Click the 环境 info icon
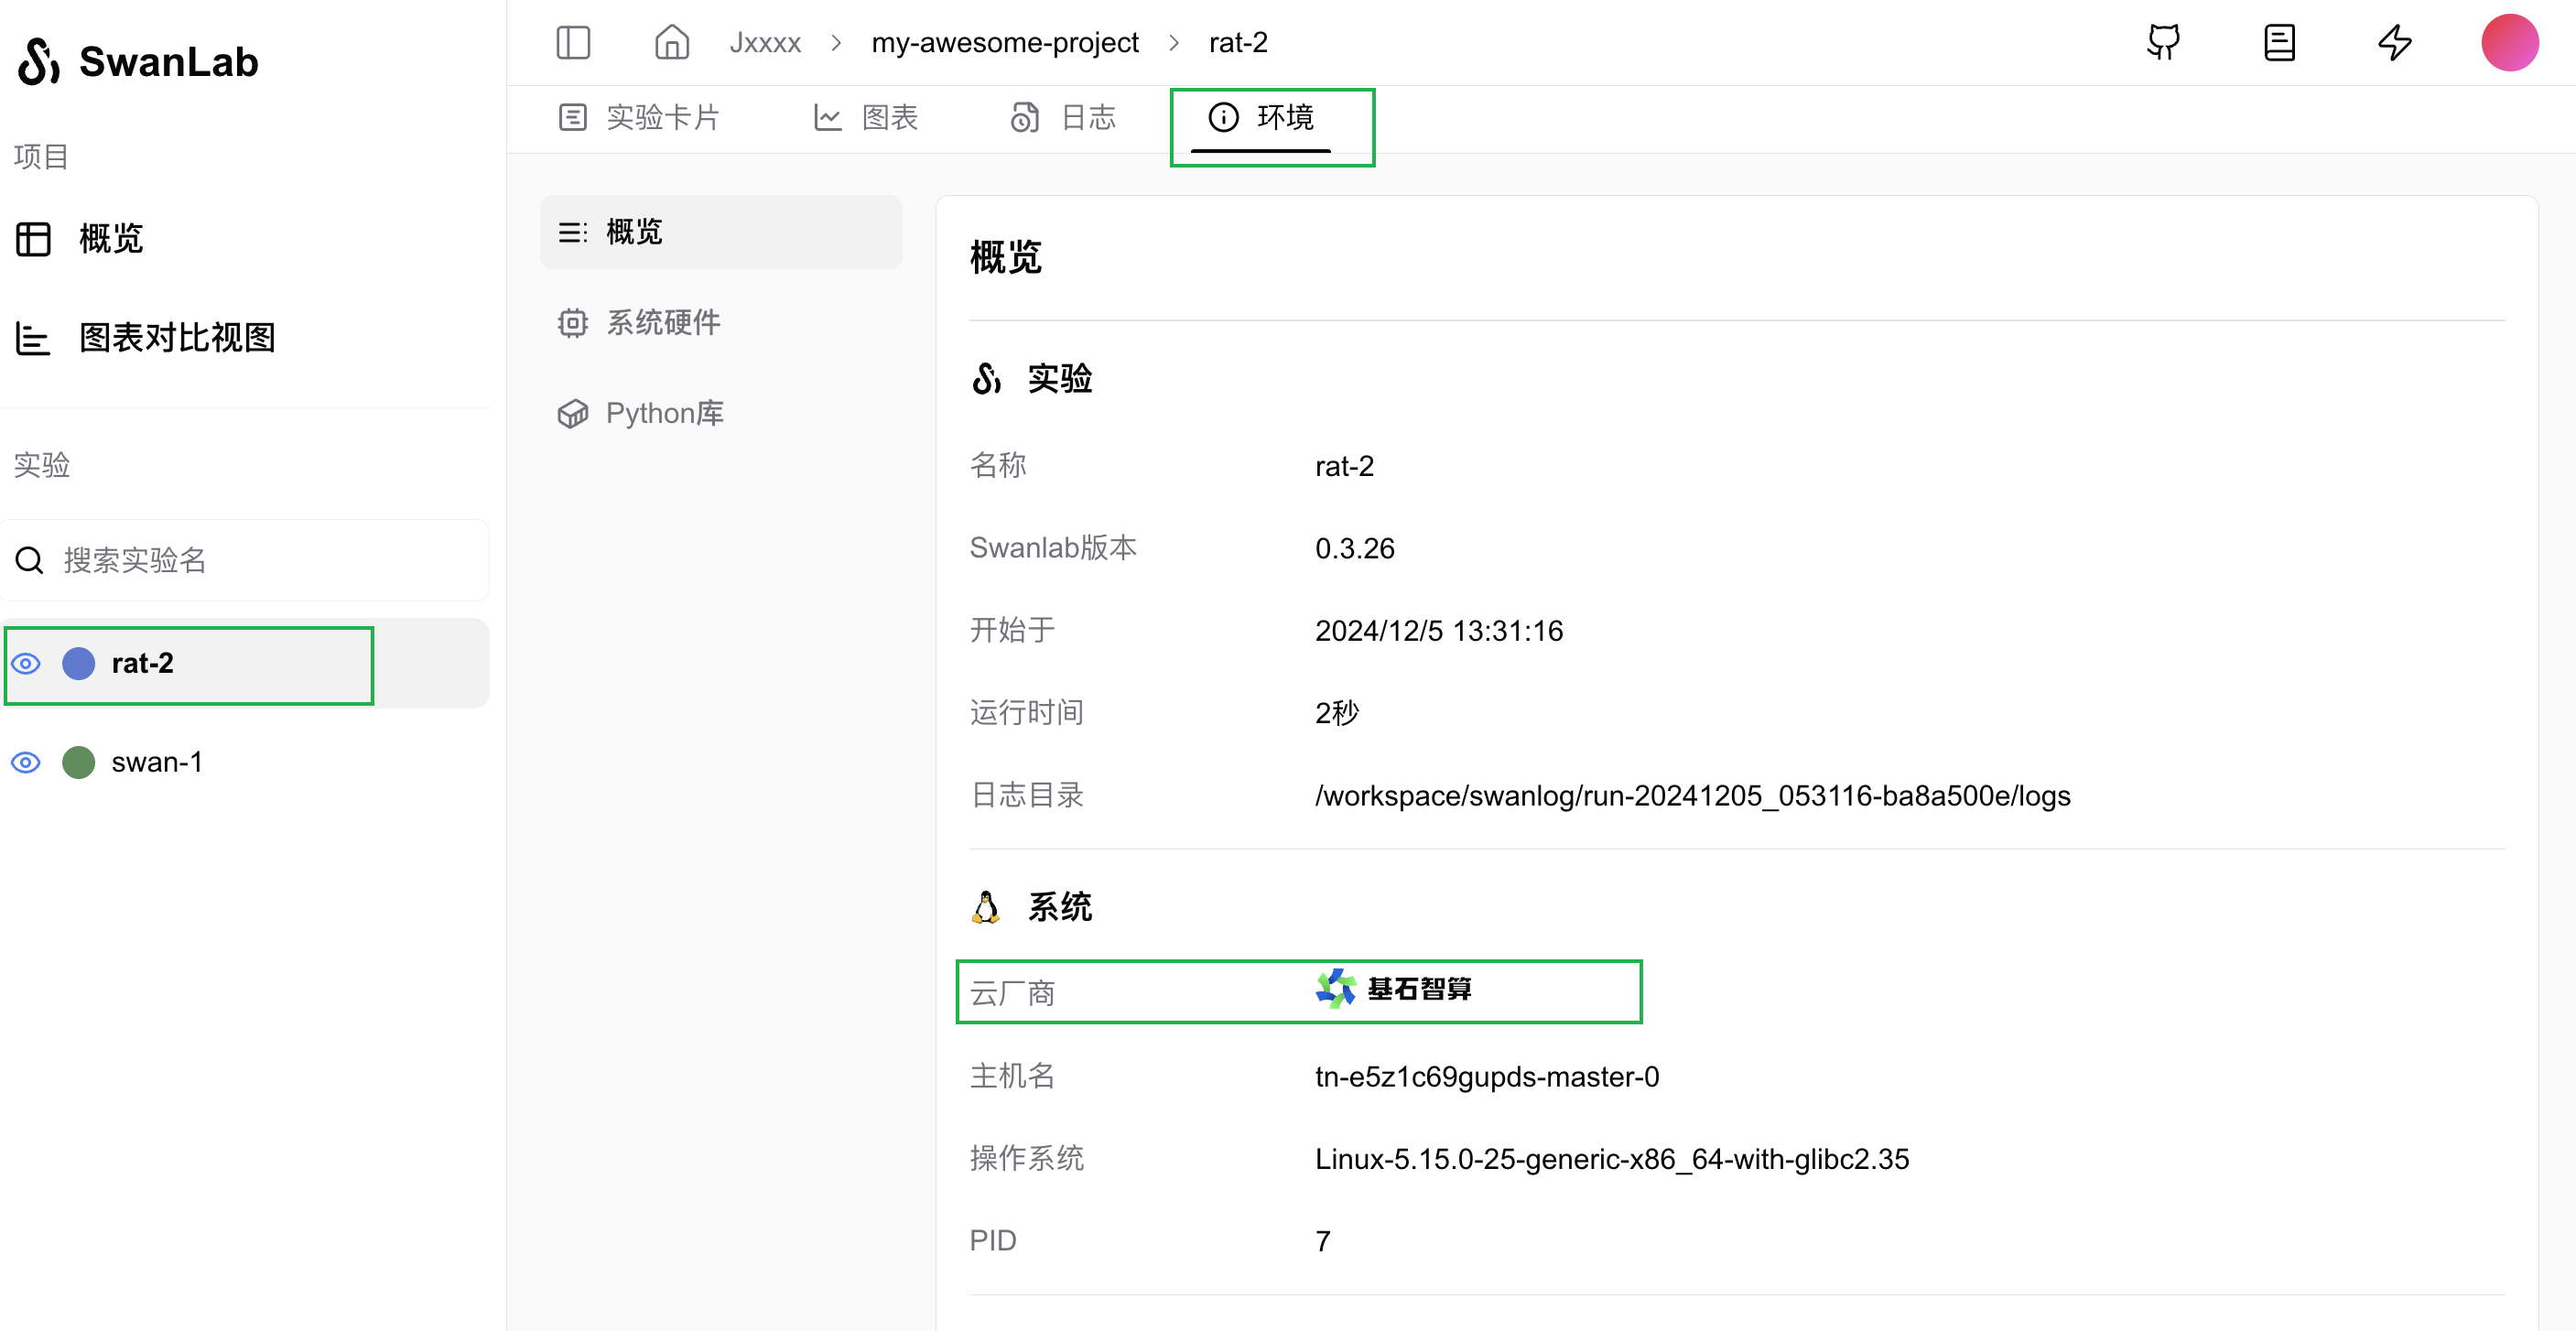This screenshot has height=1331, width=2576. (1223, 117)
